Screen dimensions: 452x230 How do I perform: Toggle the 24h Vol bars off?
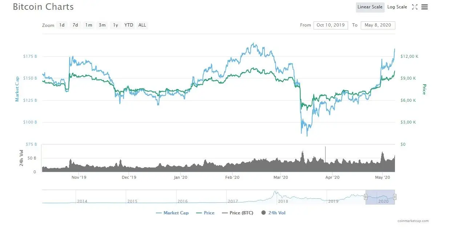273,213
